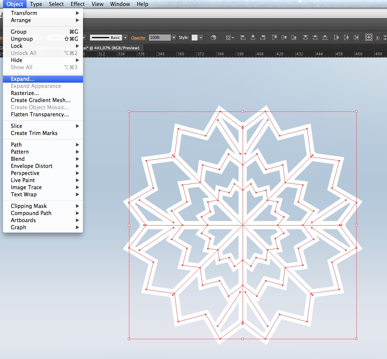
Task: Click the Horizontal Align Right icon
Action: (262, 37)
